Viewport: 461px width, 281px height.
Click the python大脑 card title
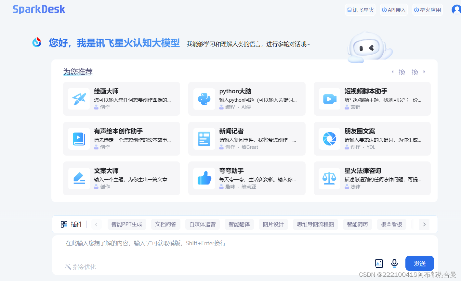point(235,91)
